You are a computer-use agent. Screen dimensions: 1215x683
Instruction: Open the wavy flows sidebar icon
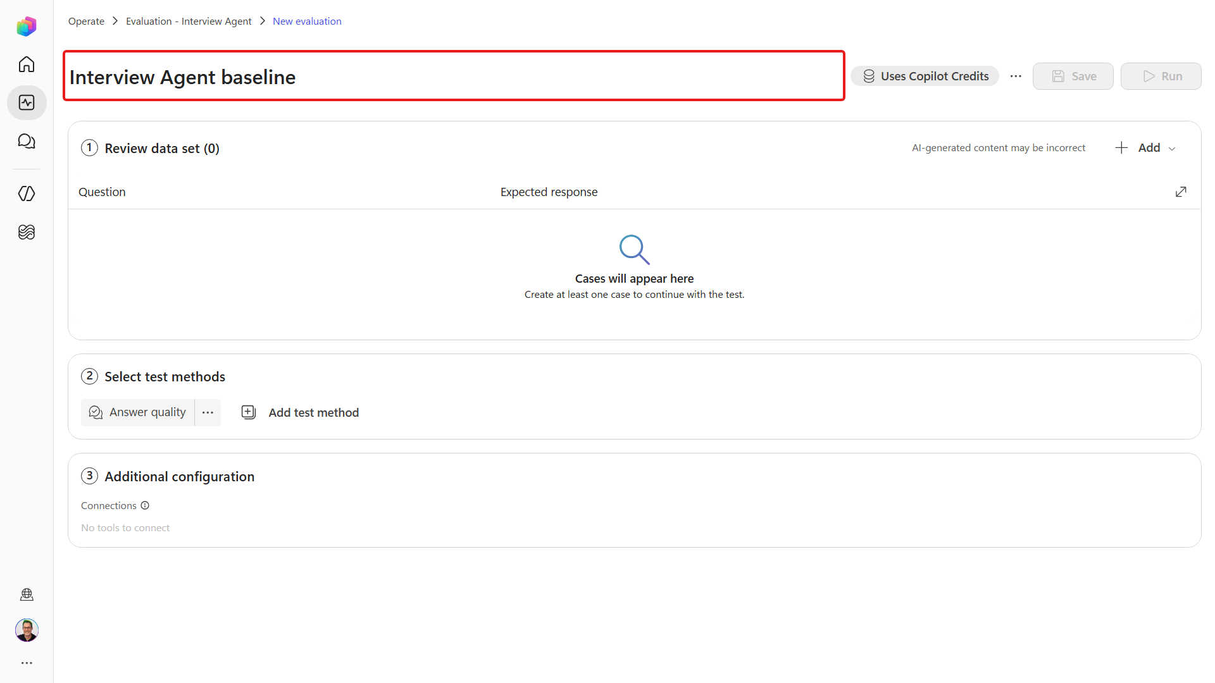[27, 232]
